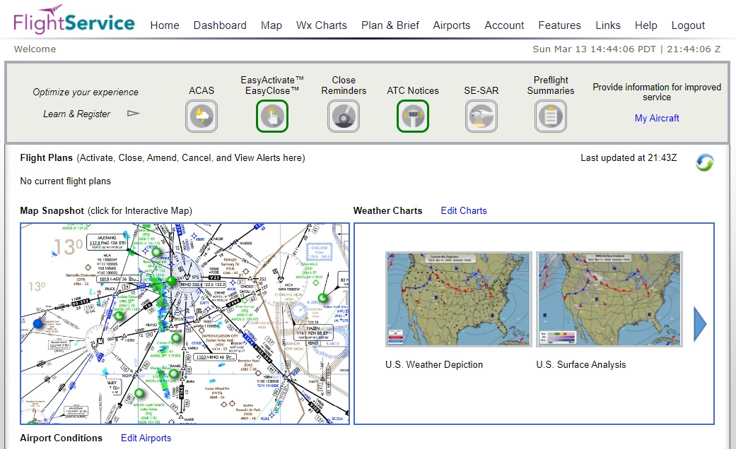Switch to the Dashboard tab
Screen dimensions: 736x449
(219, 25)
